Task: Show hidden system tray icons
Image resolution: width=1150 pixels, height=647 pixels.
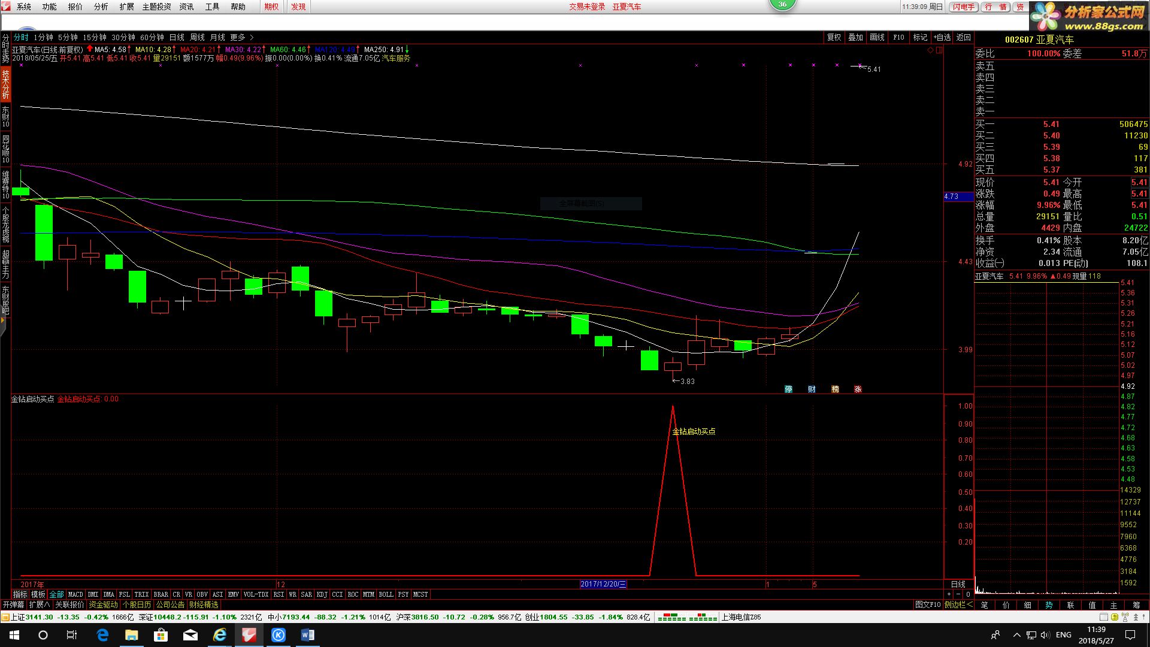Action: coord(1016,635)
